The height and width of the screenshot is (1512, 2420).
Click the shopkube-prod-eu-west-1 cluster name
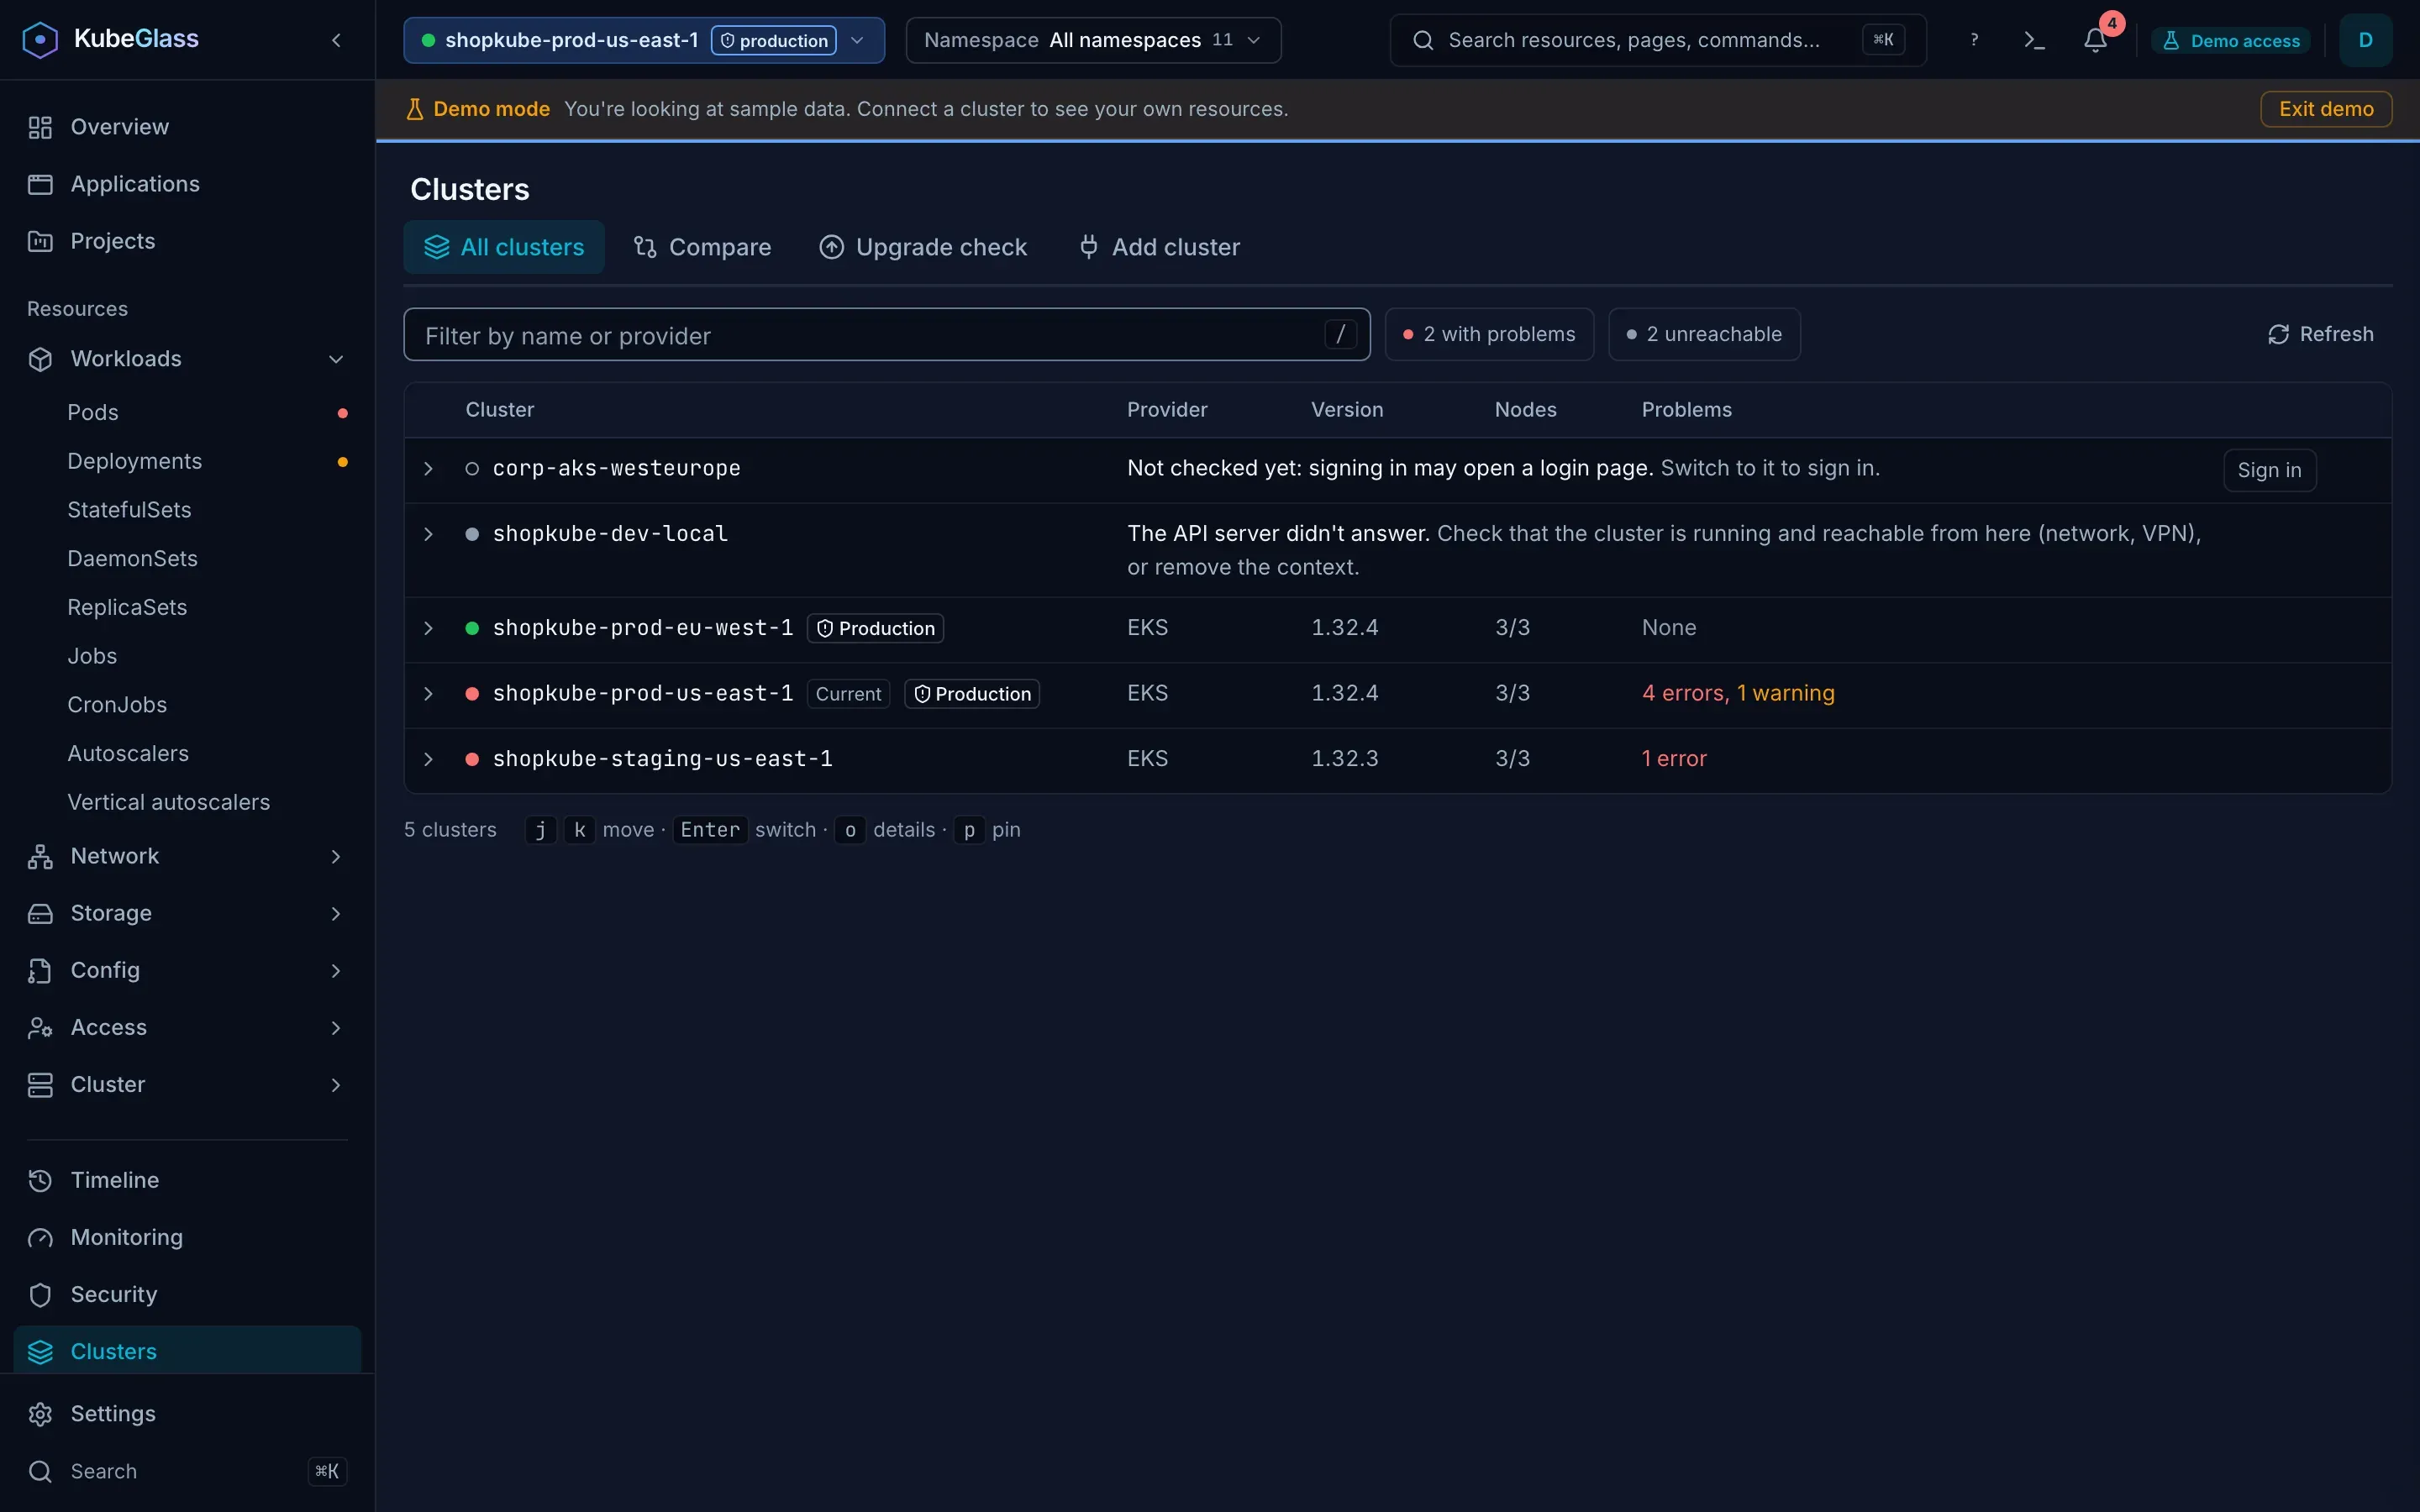click(x=642, y=628)
